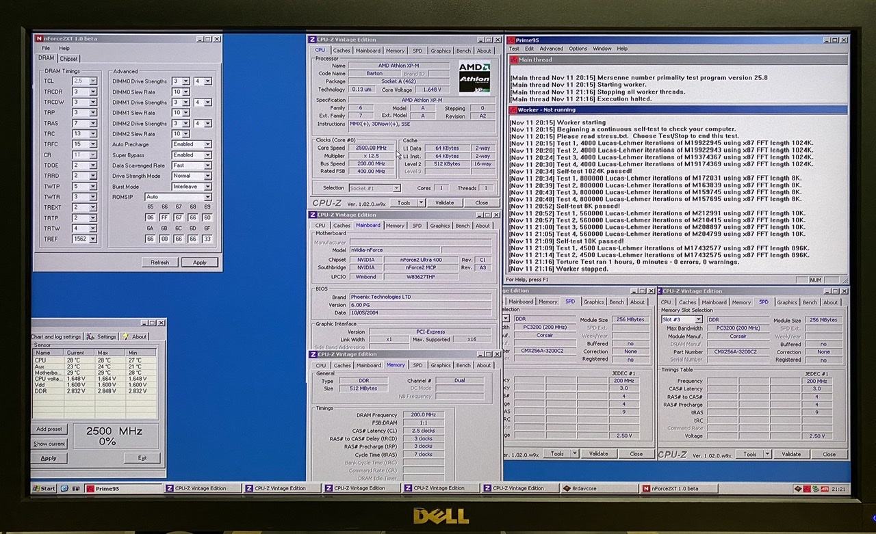The width and height of the screenshot is (876, 534).
Task: Select CPU row showing 28 °C in sensor table
Action: click(x=94, y=360)
